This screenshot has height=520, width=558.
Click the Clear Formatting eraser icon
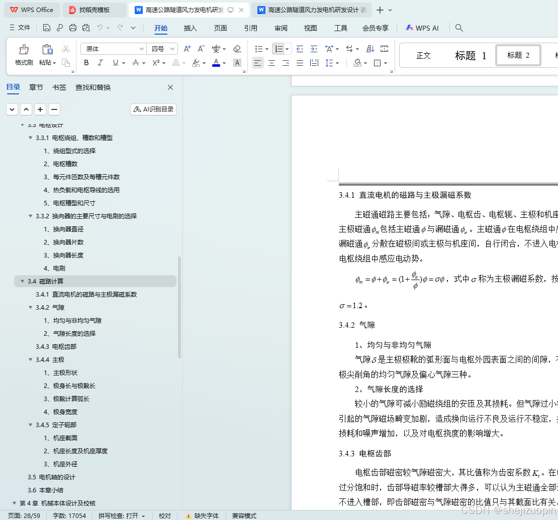click(237, 49)
